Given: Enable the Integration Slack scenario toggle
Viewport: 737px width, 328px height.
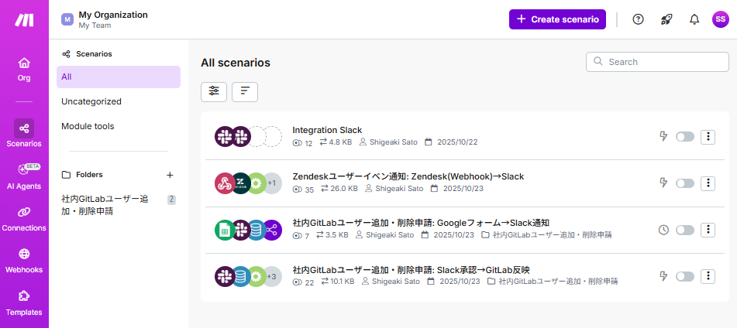Looking at the screenshot, I should coord(684,137).
